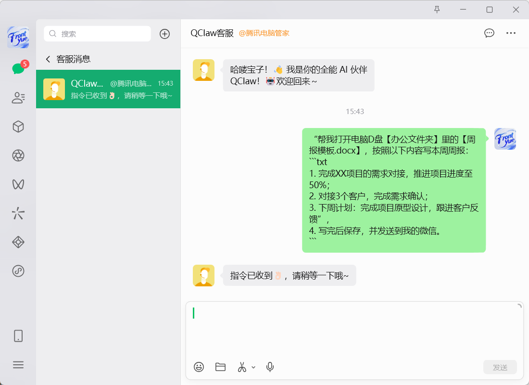Screen dimensions: 529x385
Task: Select the QClaw conversation in list
Action: tap(108, 89)
